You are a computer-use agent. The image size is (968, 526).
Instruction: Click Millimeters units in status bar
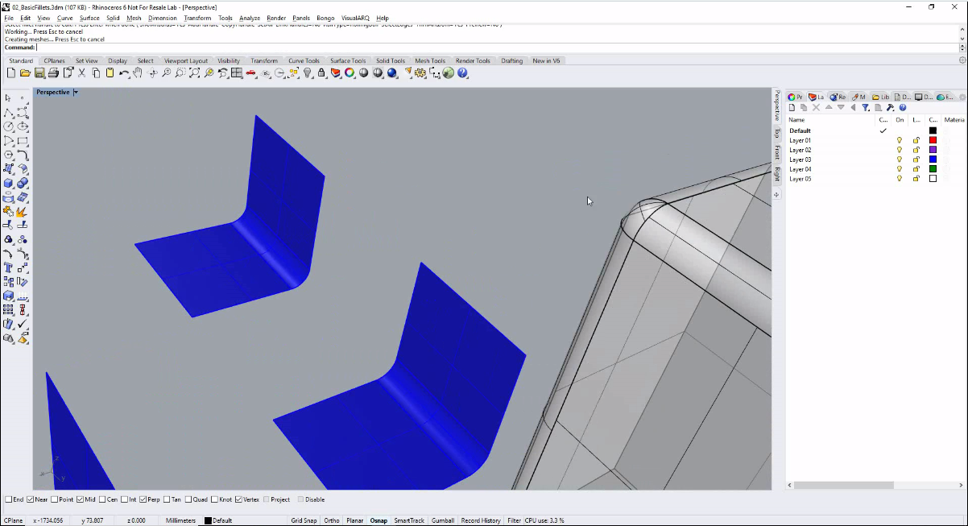click(180, 521)
